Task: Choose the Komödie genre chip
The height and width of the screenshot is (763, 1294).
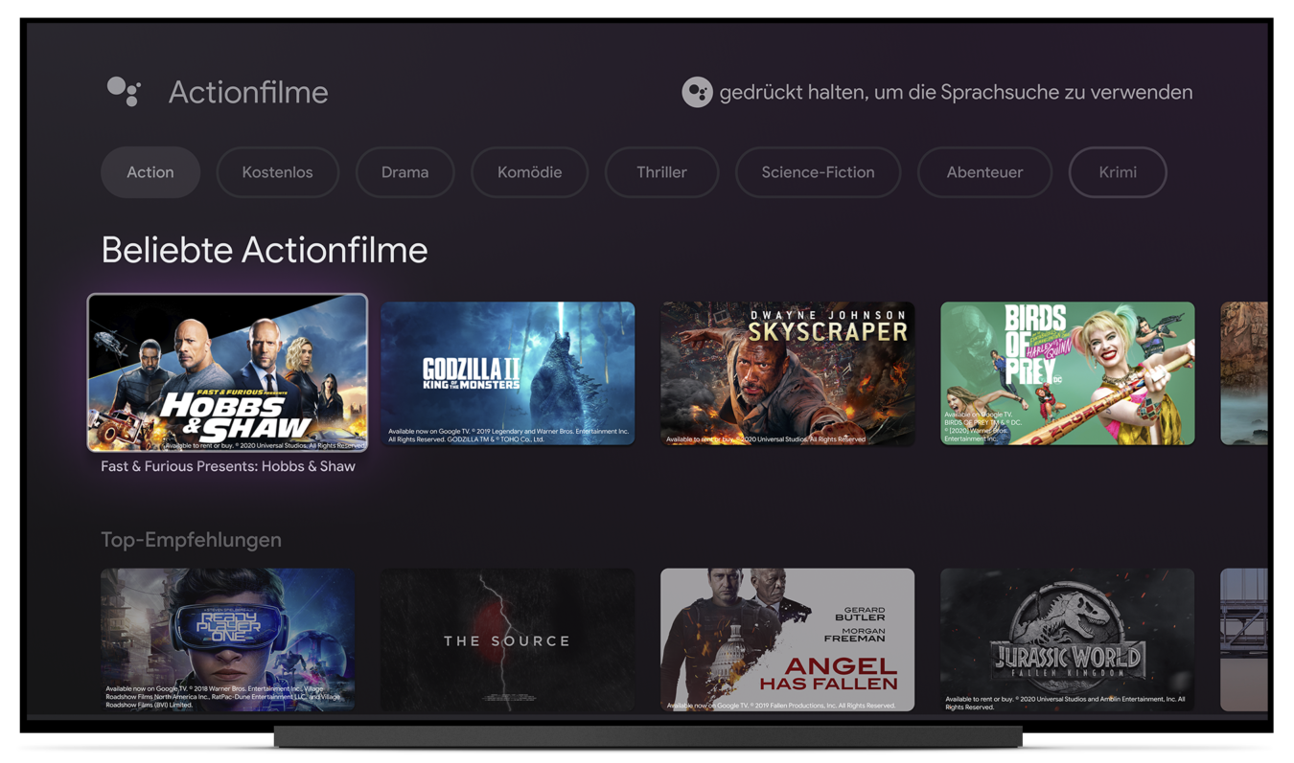Action: (529, 172)
